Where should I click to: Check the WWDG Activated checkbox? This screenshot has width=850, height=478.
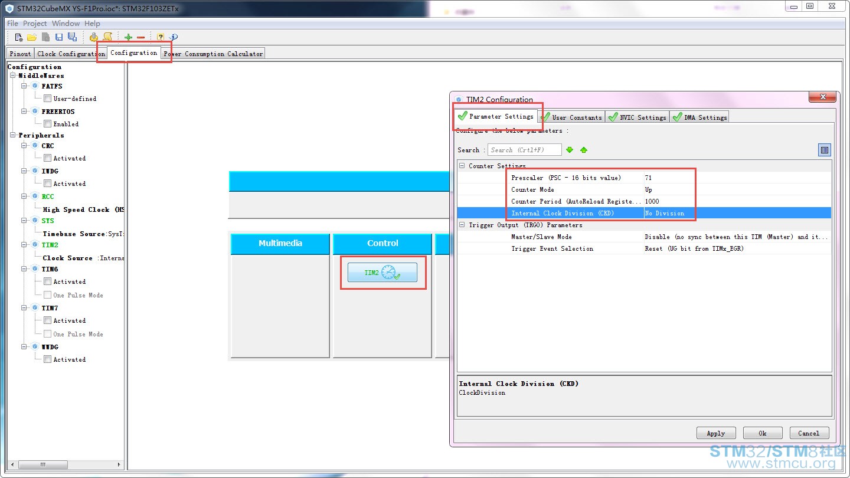pos(48,359)
